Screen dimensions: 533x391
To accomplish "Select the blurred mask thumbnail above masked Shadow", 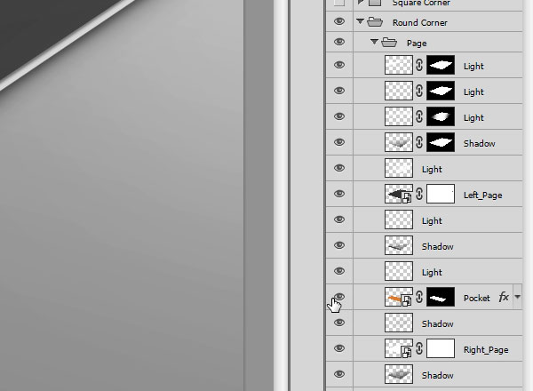I will pos(441,116).
